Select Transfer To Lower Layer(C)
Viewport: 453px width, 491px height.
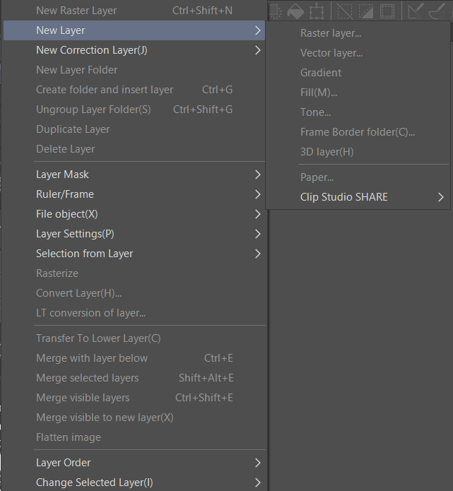click(x=134, y=338)
